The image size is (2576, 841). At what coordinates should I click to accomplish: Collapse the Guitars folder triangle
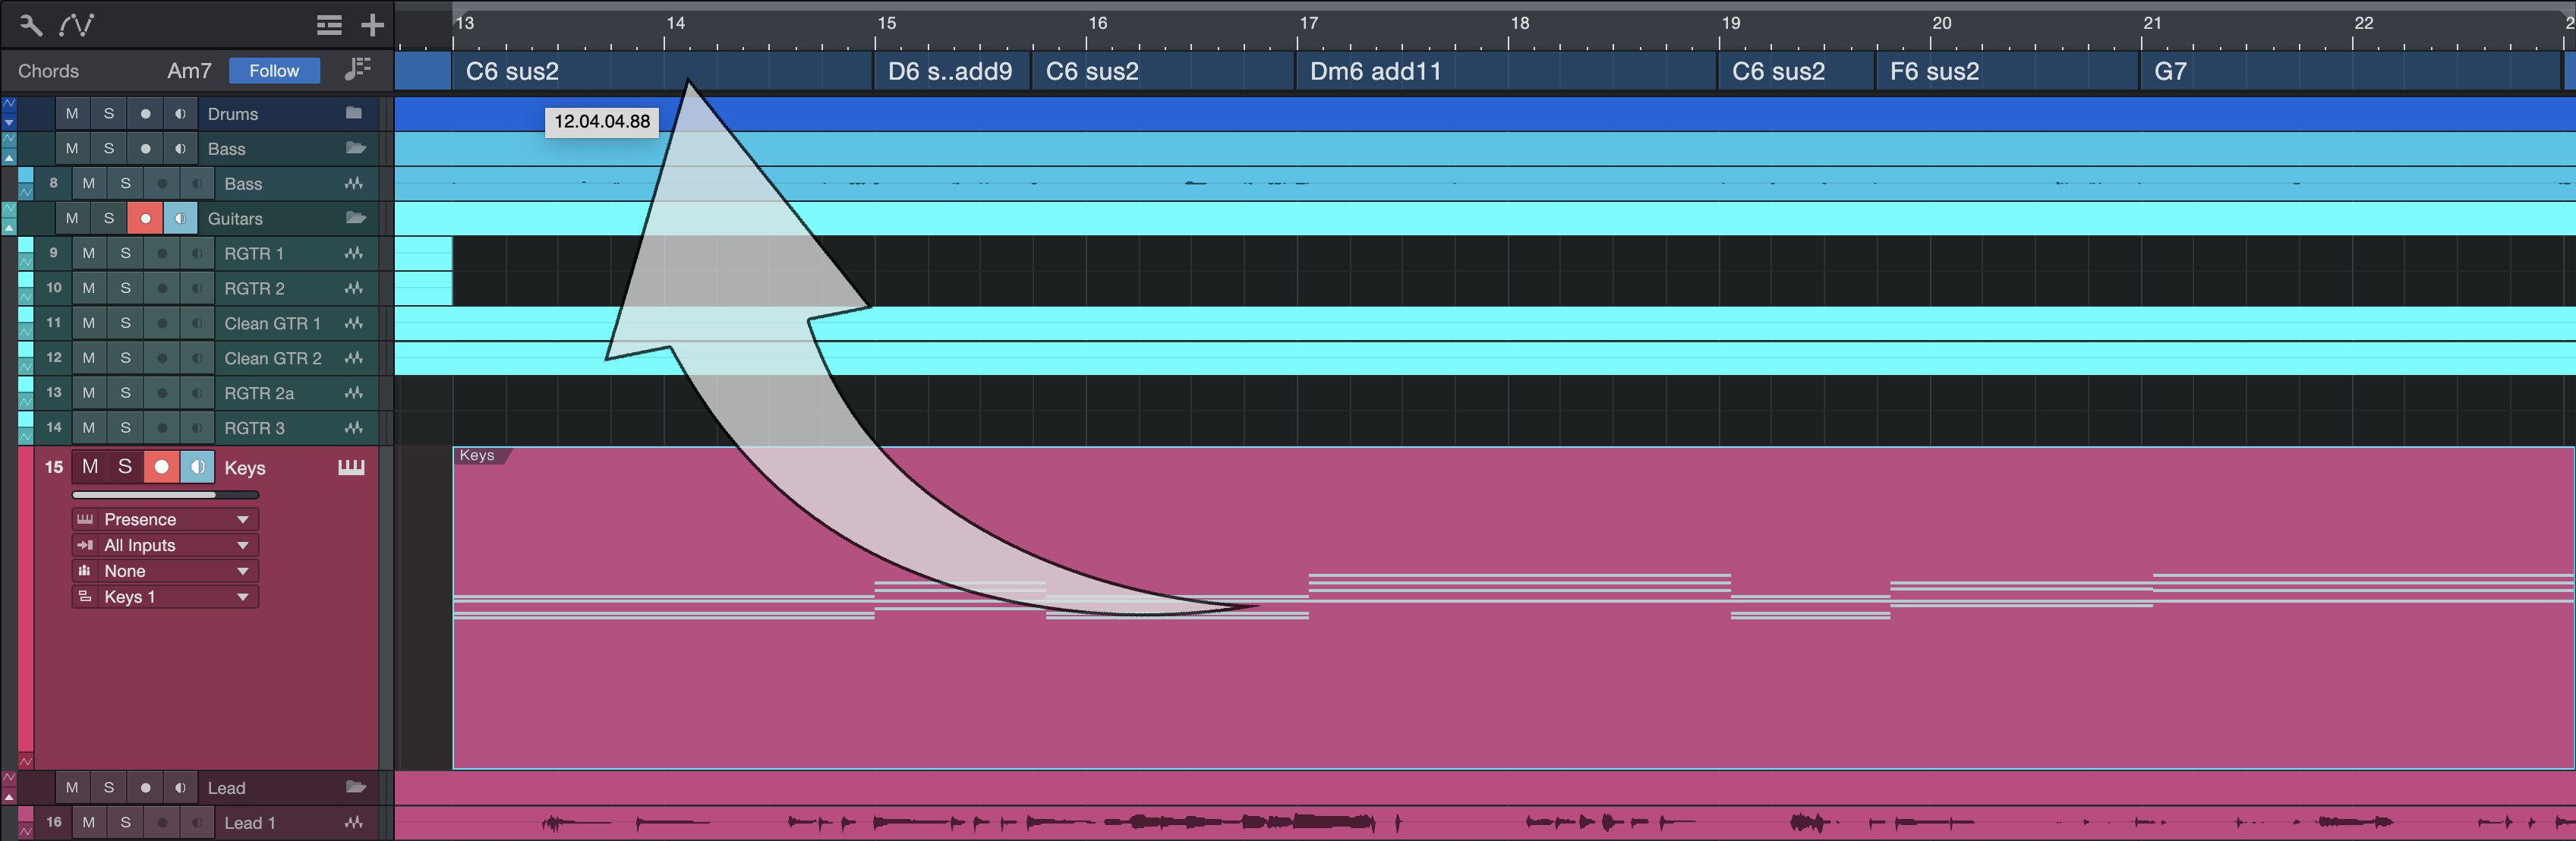[x=9, y=227]
